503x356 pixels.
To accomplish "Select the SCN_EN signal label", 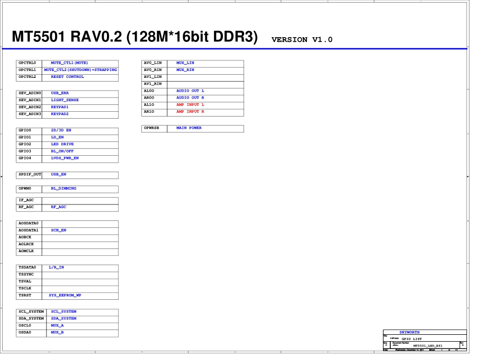I will tap(58, 230).
